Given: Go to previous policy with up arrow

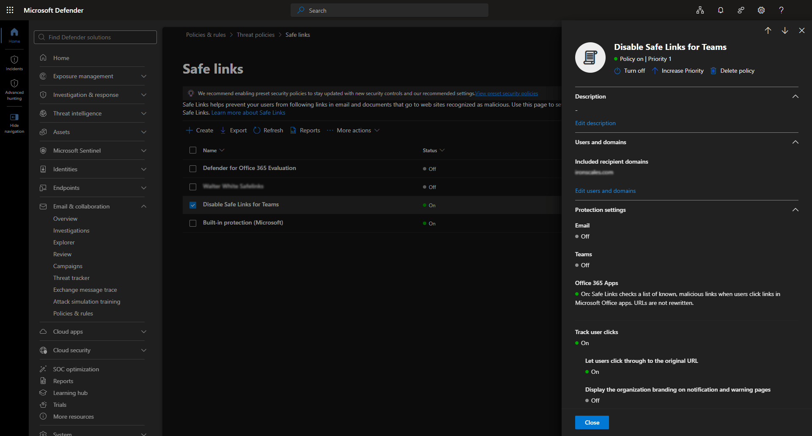Looking at the screenshot, I should [768, 30].
